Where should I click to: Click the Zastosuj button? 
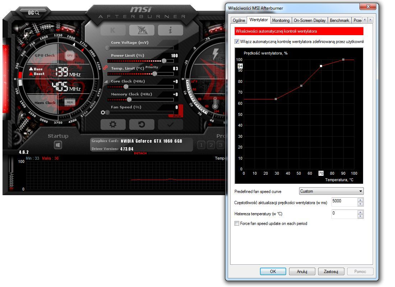[331, 271]
